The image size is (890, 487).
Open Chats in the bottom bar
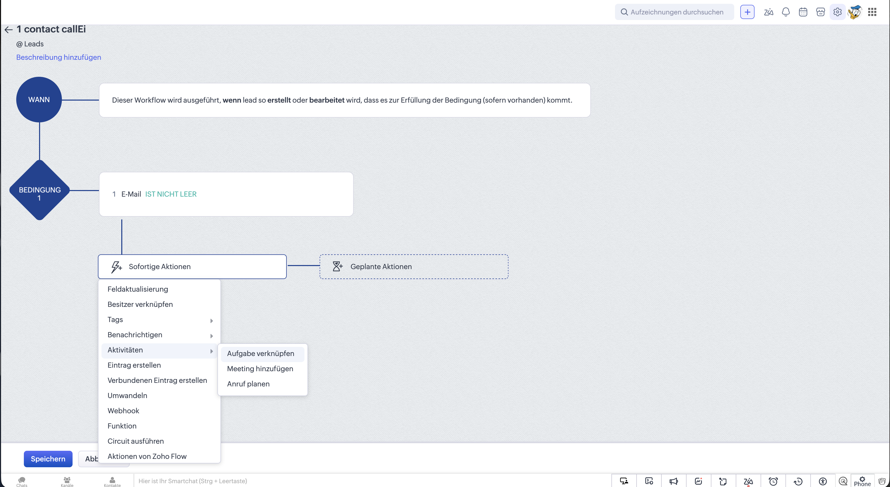point(22,481)
